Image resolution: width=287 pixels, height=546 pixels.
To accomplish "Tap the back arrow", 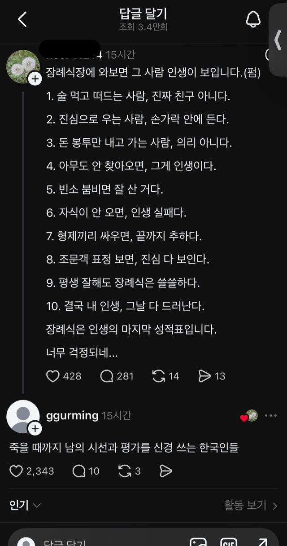I will point(22,19).
